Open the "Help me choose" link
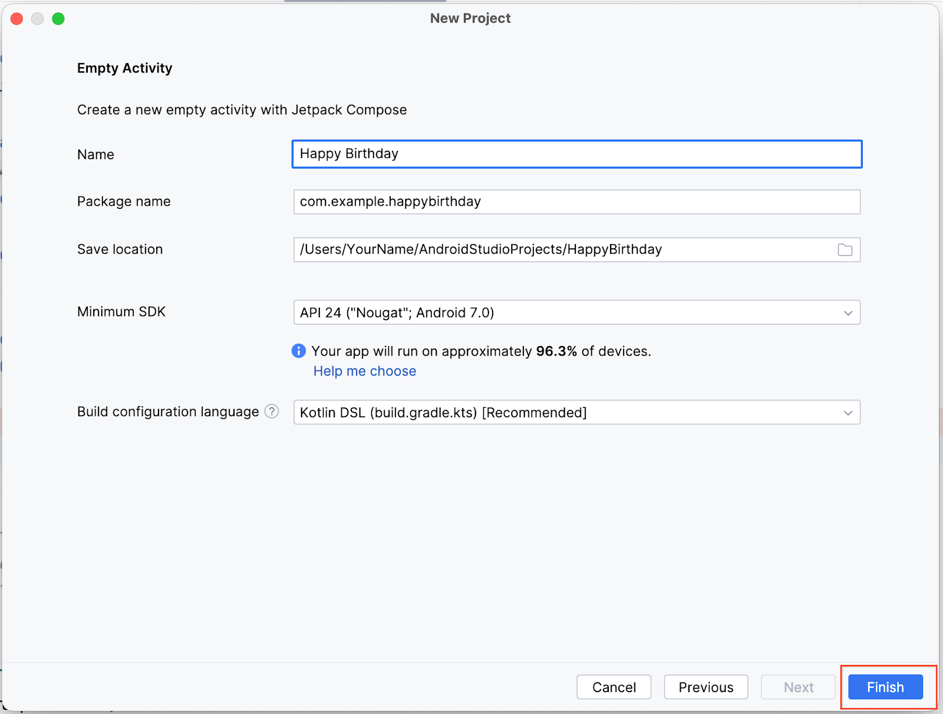Screen dimensions: 943x714 click(x=364, y=371)
